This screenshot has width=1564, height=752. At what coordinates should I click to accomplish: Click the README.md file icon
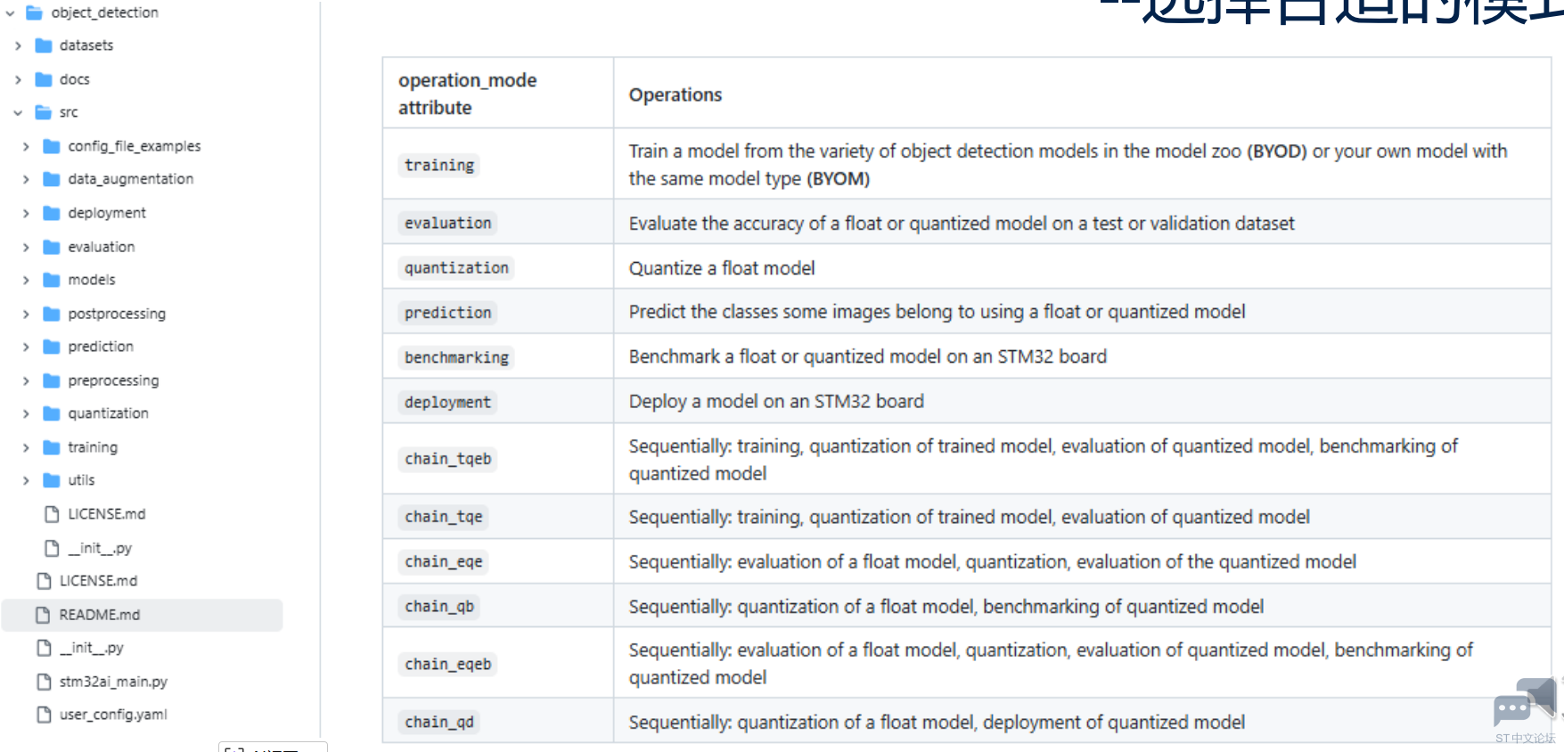coord(44,615)
